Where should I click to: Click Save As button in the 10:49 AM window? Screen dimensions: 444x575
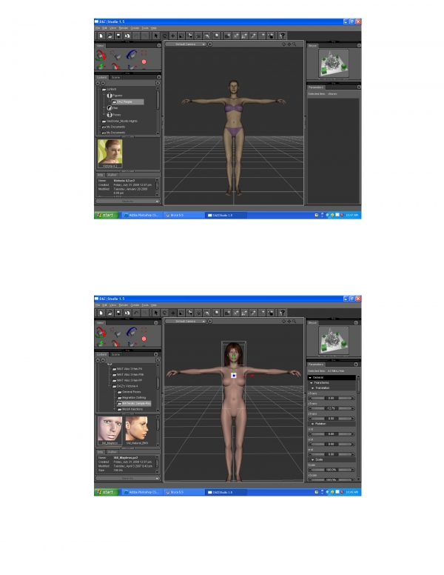tap(127, 479)
